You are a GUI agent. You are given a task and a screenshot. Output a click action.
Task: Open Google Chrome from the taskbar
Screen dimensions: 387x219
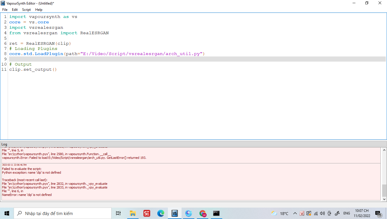(x=203, y=213)
